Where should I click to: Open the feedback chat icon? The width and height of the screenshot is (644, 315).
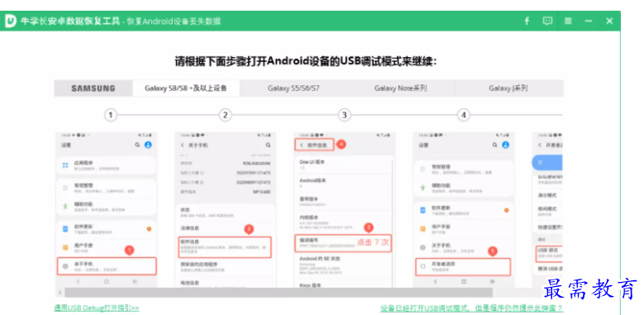[x=547, y=21]
